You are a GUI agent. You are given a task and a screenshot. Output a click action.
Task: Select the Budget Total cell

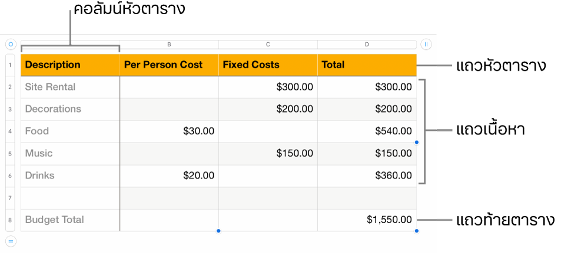coord(71,220)
